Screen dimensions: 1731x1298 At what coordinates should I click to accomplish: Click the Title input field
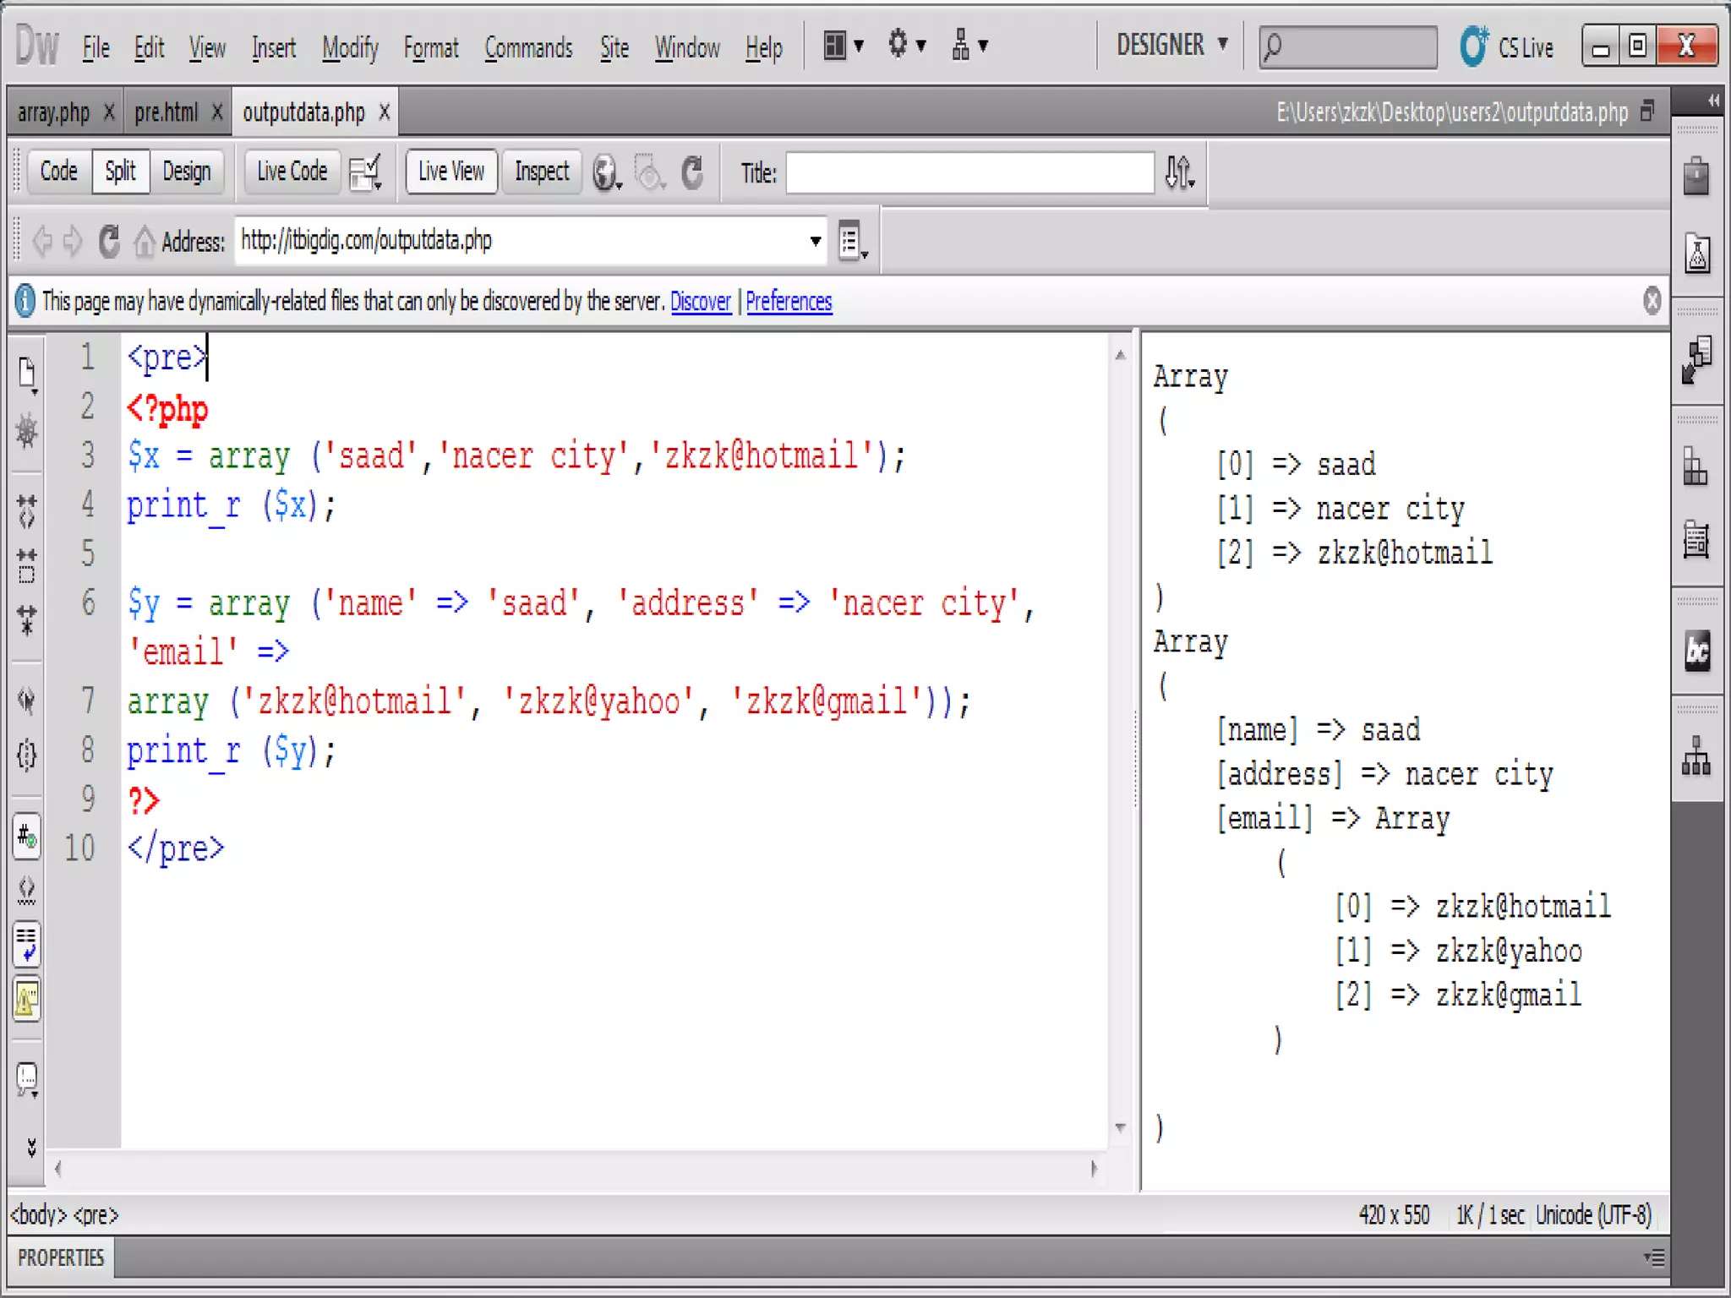pos(969,173)
